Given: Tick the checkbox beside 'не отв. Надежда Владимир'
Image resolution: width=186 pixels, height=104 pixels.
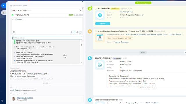Looking at the screenshot, I should click(x=96, y=31).
